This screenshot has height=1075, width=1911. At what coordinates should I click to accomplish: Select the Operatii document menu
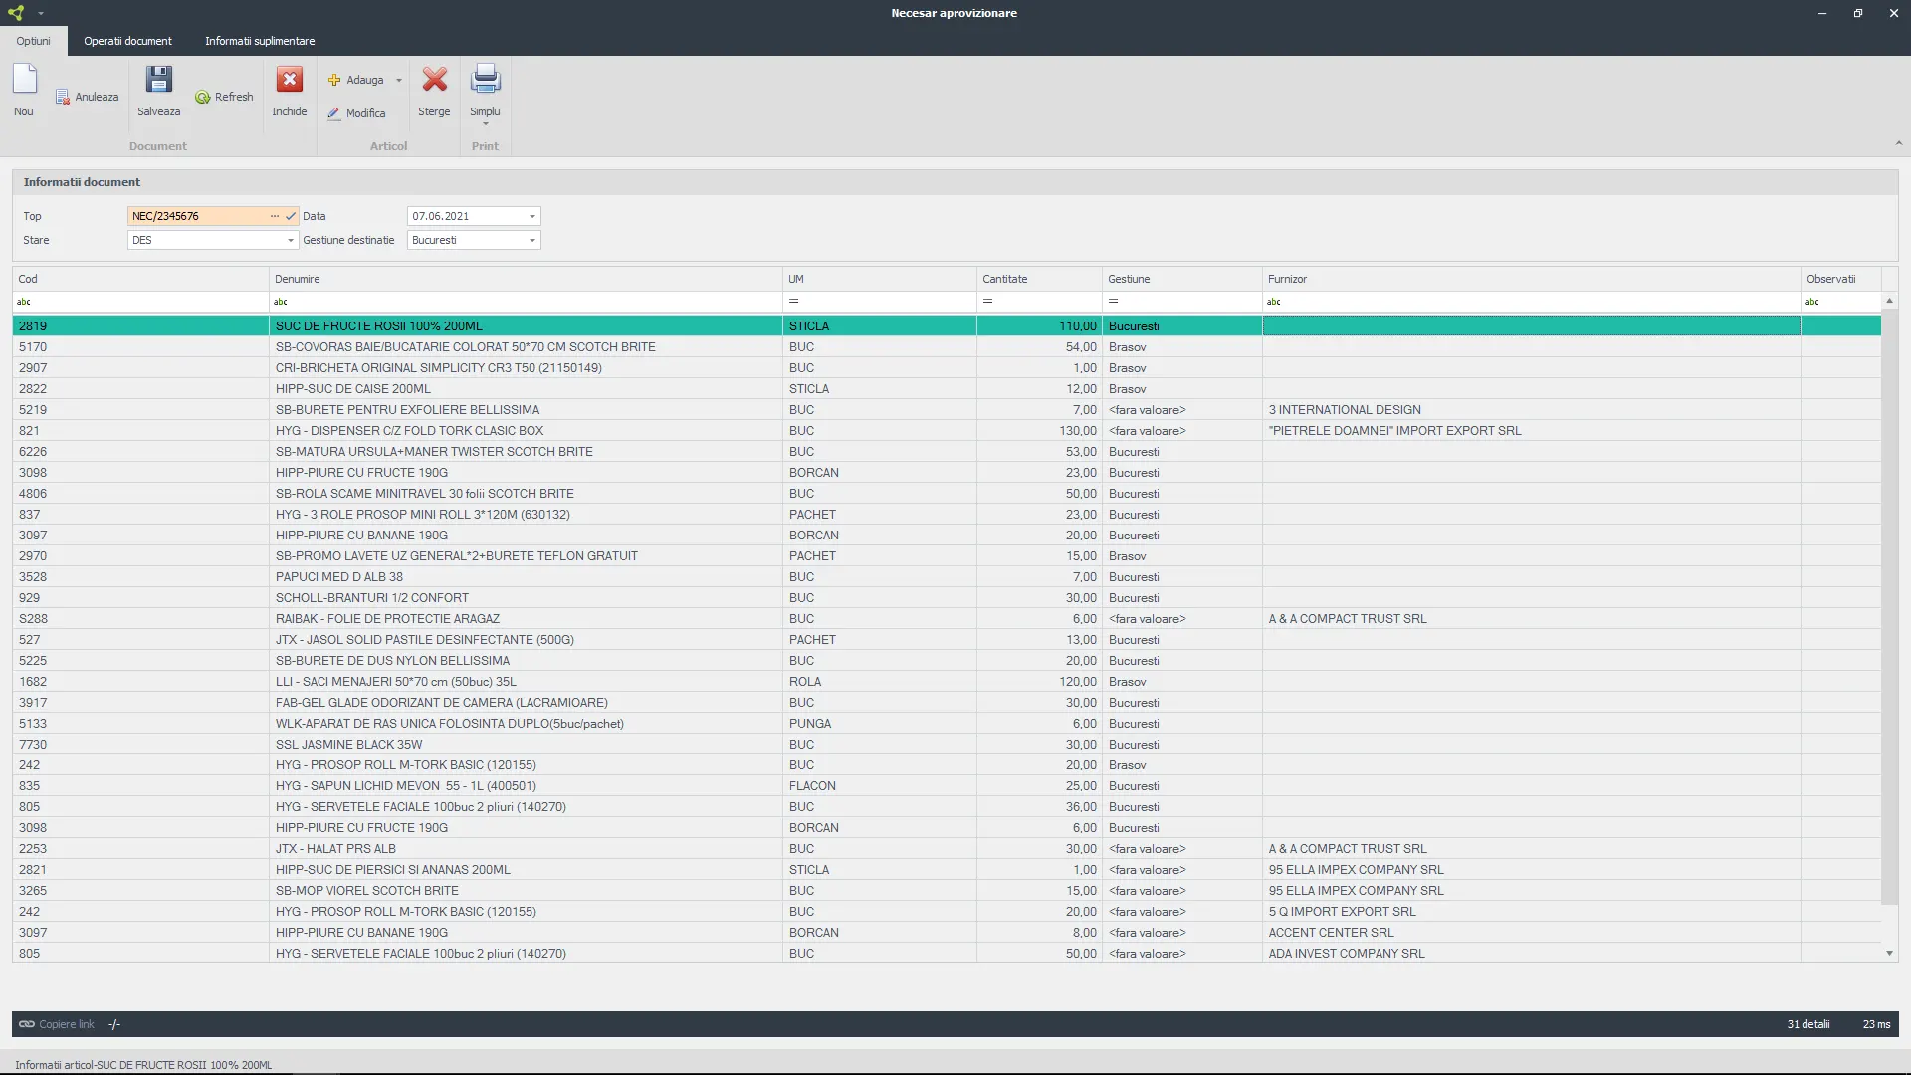(127, 40)
